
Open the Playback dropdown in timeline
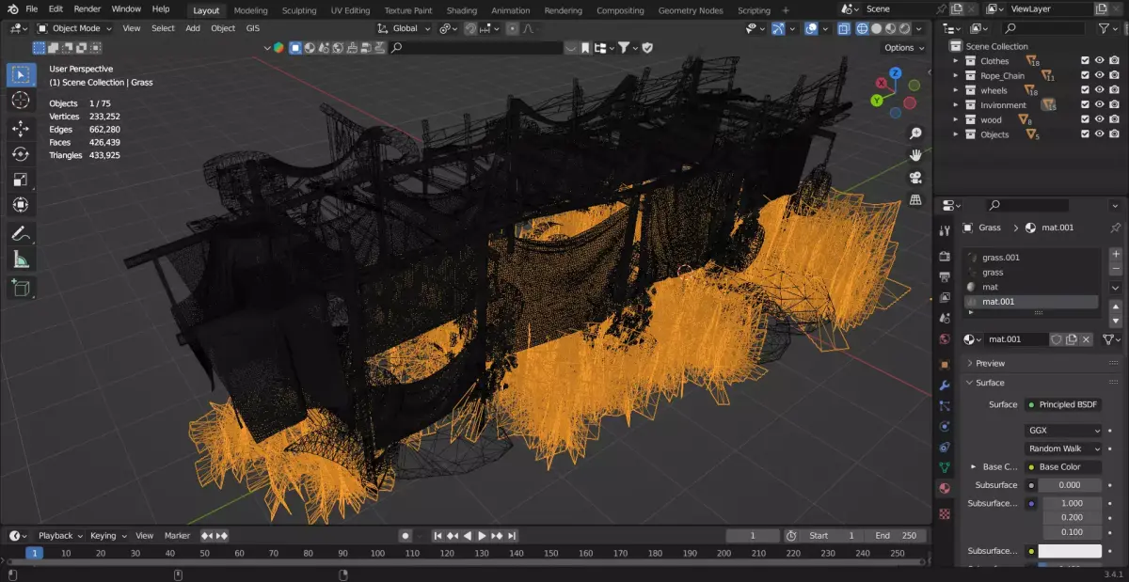(x=60, y=536)
